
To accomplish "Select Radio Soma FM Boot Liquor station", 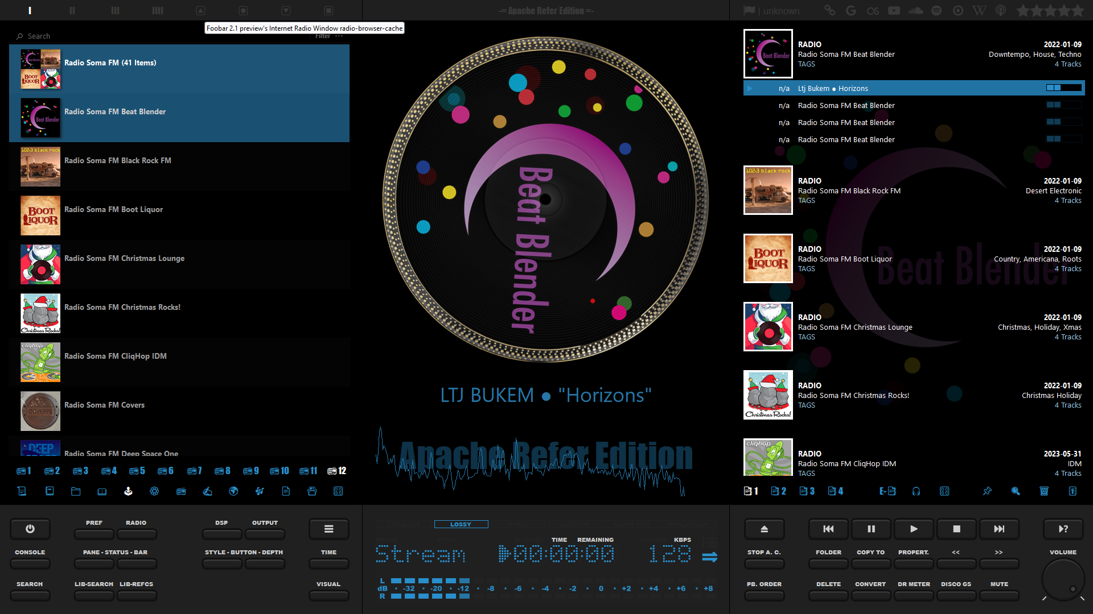I will coord(113,210).
